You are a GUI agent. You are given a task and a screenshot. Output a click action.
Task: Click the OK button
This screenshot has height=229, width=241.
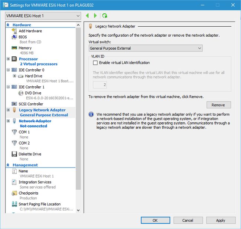[155, 220]
